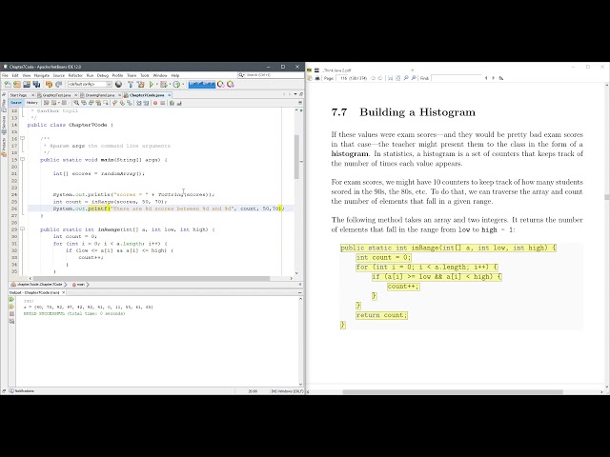Viewport: 610px width, 457px height.
Task: Click the BUILD SUCCESSFUL output line
Action: [74, 313]
